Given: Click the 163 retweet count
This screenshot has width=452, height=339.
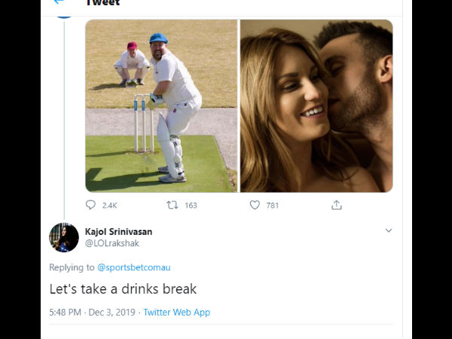Looking at the screenshot, I should [x=191, y=205].
